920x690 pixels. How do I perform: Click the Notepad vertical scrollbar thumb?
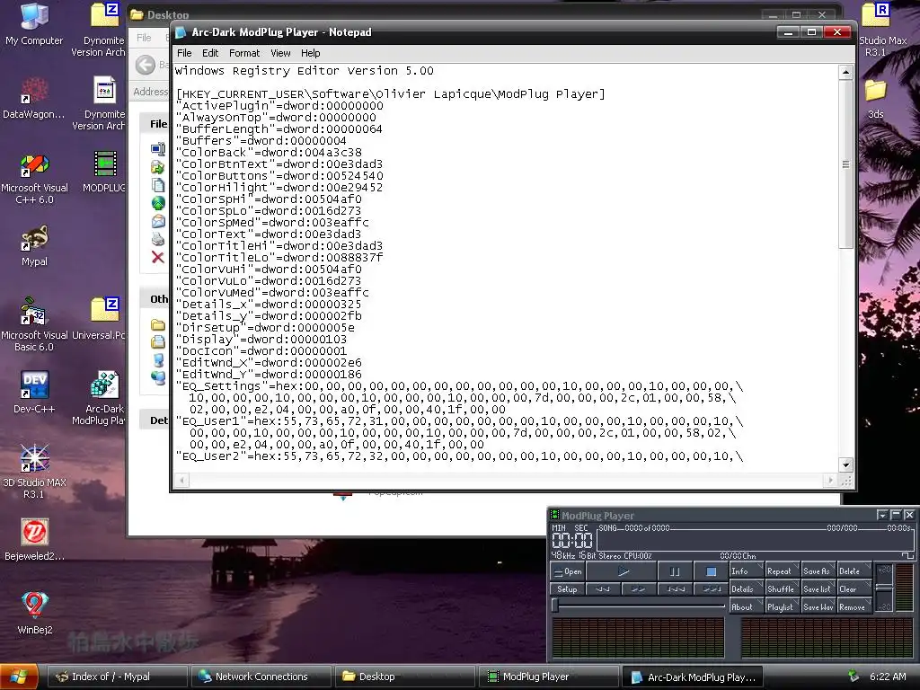click(x=845, y=164)
